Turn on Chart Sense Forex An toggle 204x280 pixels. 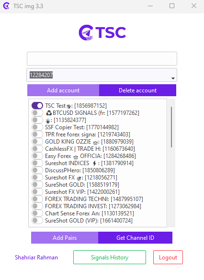pyautogui.click(x=37, y=213)
